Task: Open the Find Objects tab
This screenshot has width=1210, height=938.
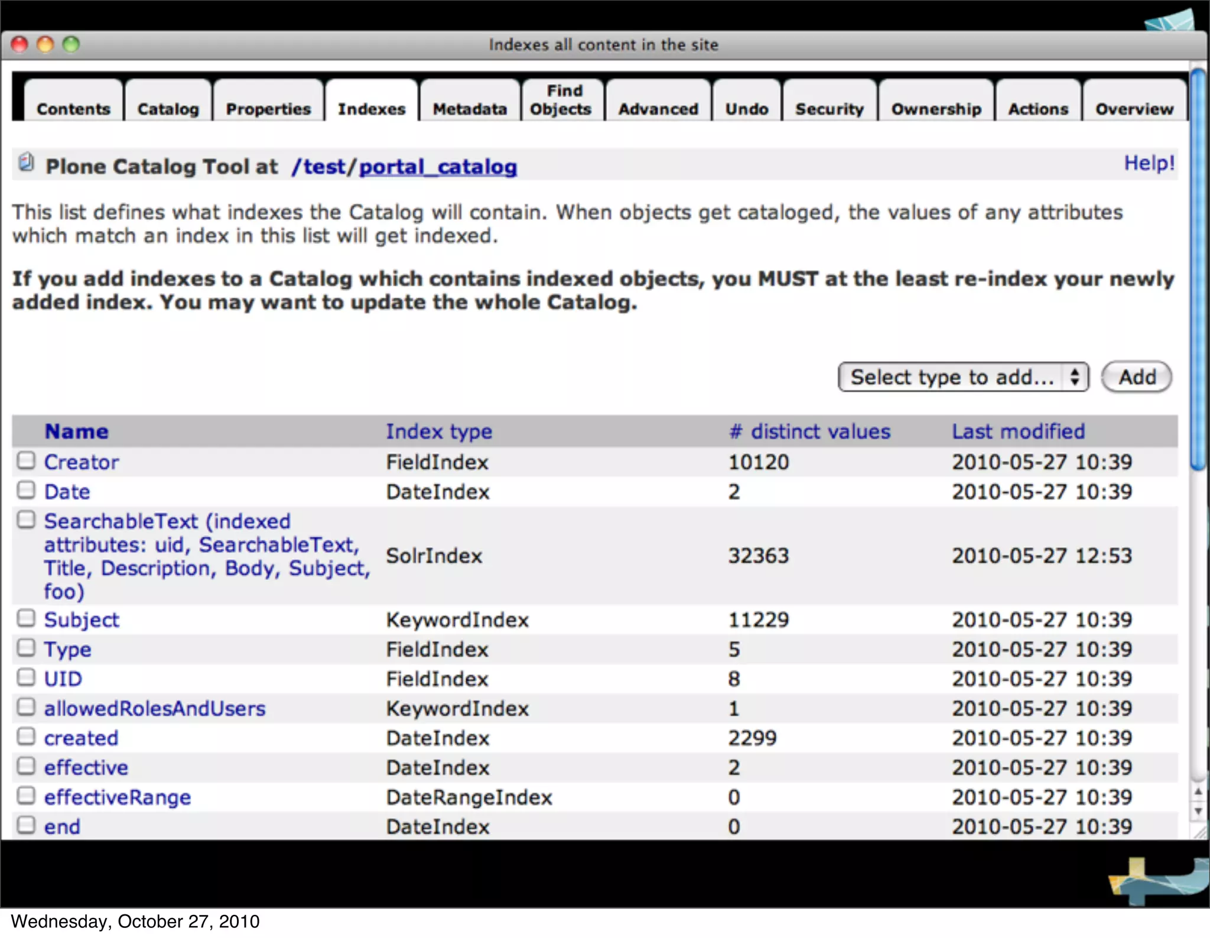Action: 561,100
